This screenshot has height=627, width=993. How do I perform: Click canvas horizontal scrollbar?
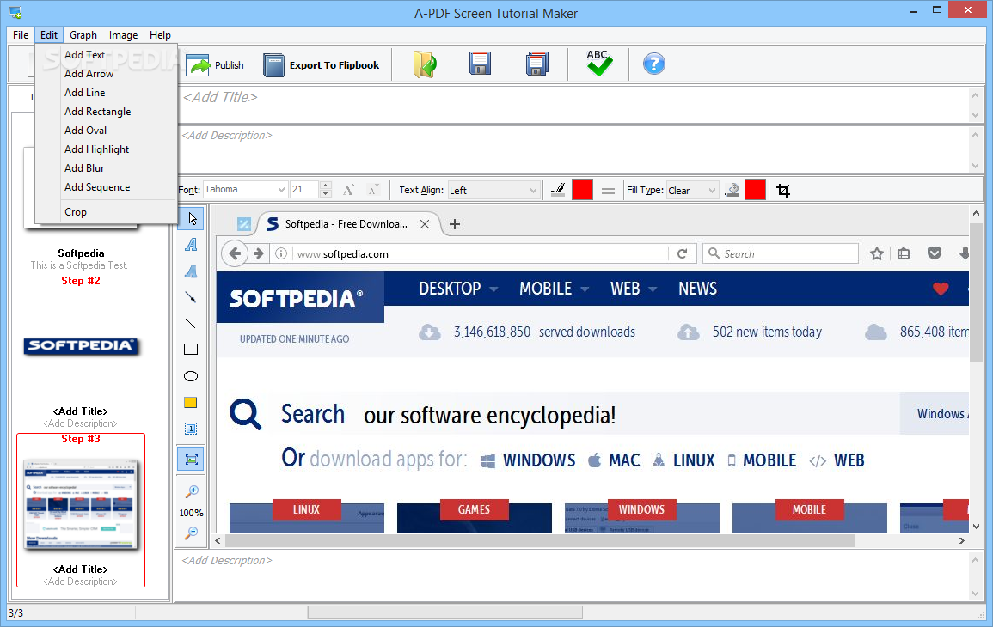pos(540,540)
